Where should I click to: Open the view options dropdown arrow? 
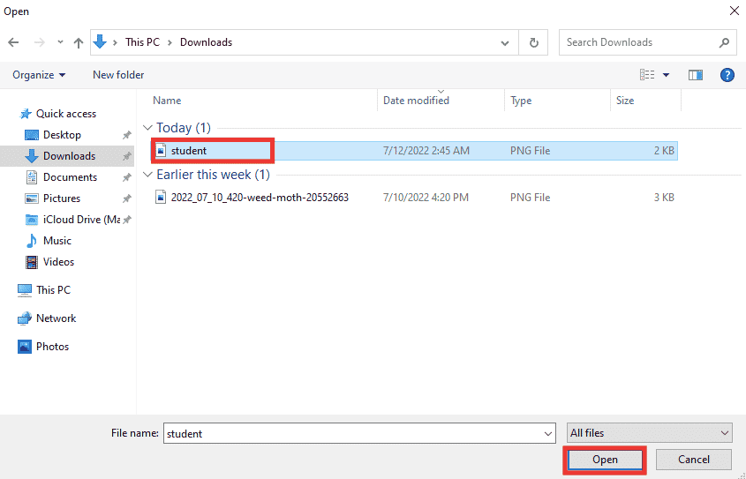pos(666,75)
